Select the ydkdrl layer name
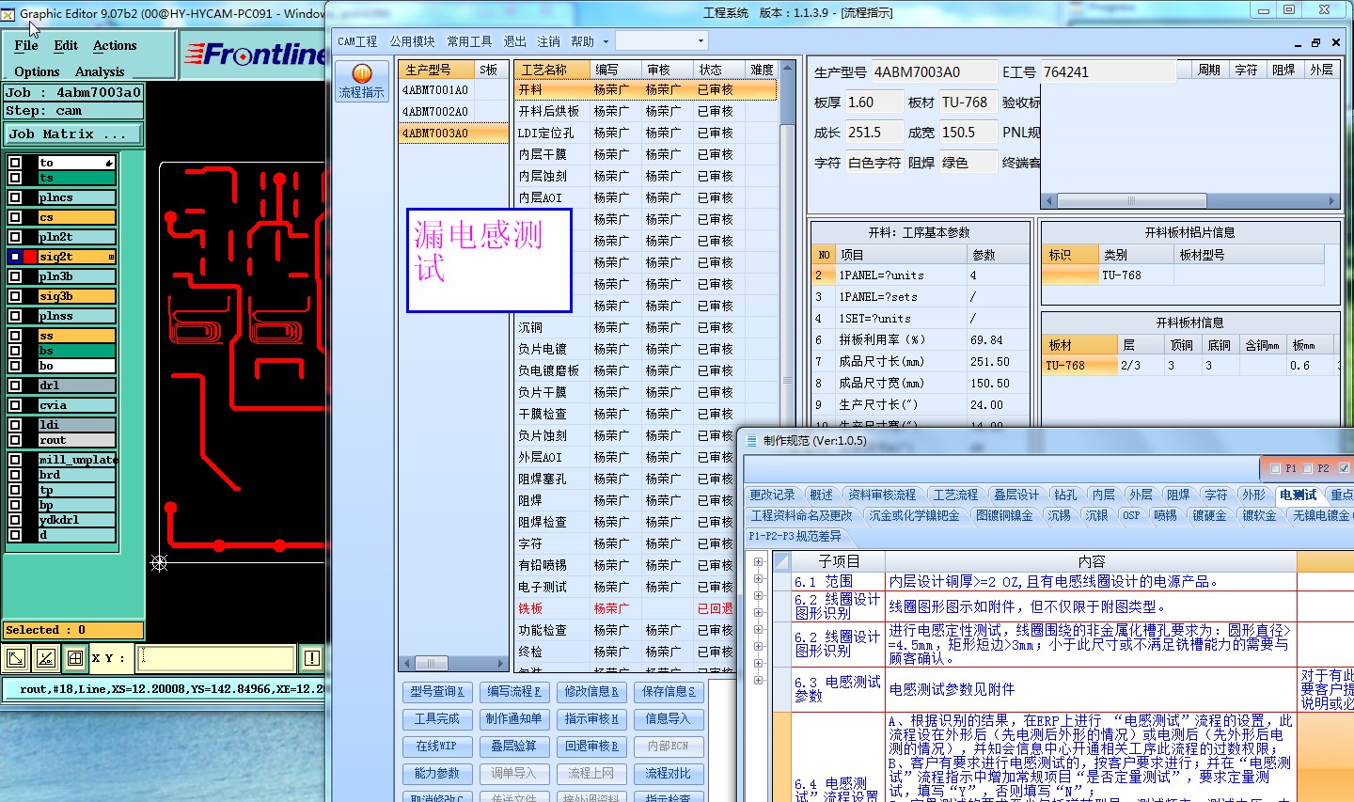The height and width of the screenshot is (802, 1354). [x=76, y=520]
